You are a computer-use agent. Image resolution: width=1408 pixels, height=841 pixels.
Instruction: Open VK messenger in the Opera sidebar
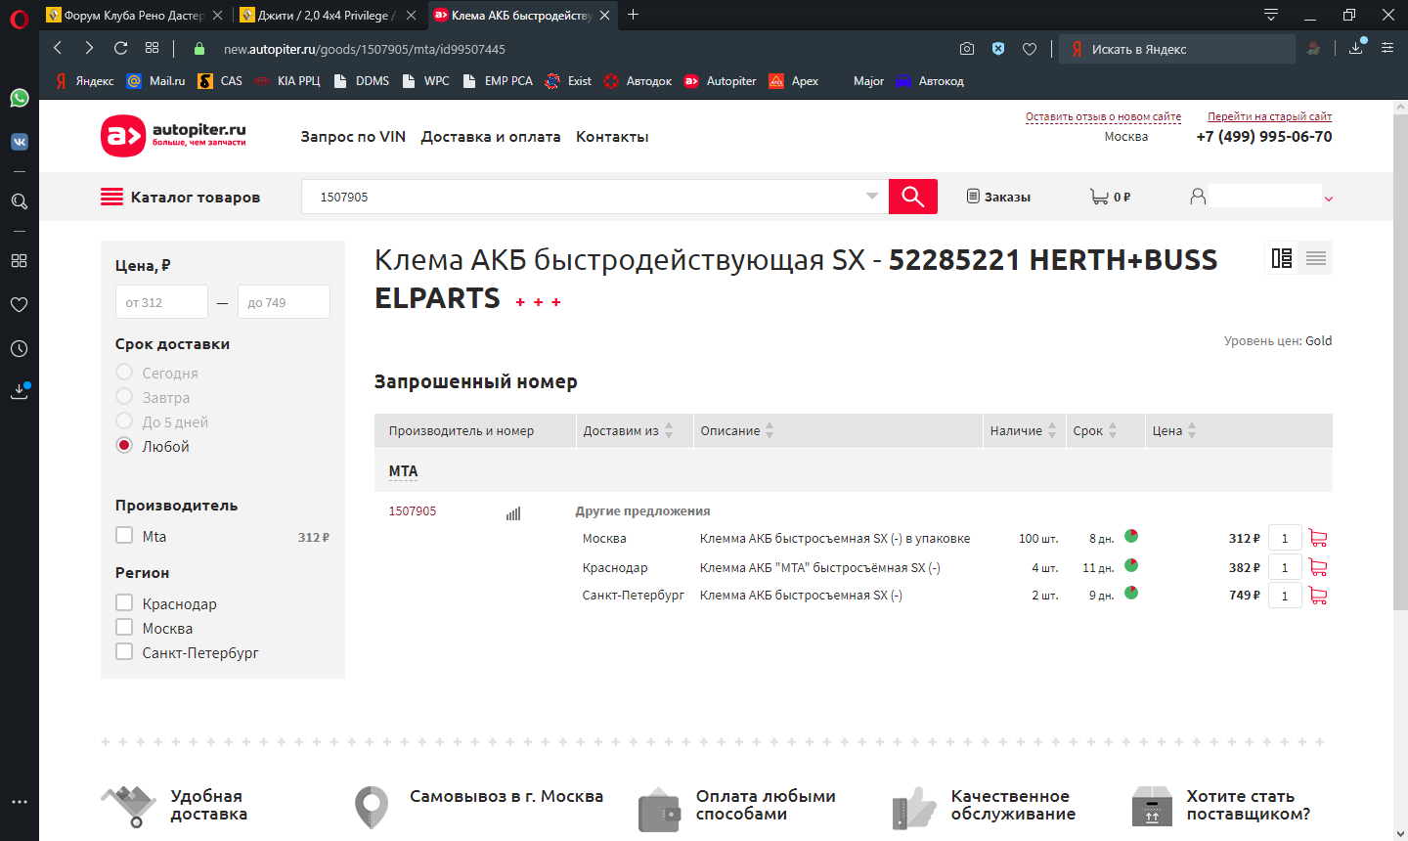pyautogui.click(x=20, y=142)
